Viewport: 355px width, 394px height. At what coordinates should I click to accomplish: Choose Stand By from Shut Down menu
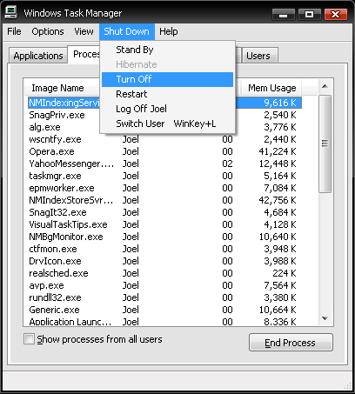pos(167,50)
